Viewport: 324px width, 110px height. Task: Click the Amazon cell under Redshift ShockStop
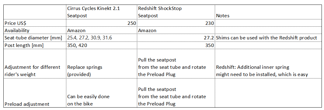point(176,31)
